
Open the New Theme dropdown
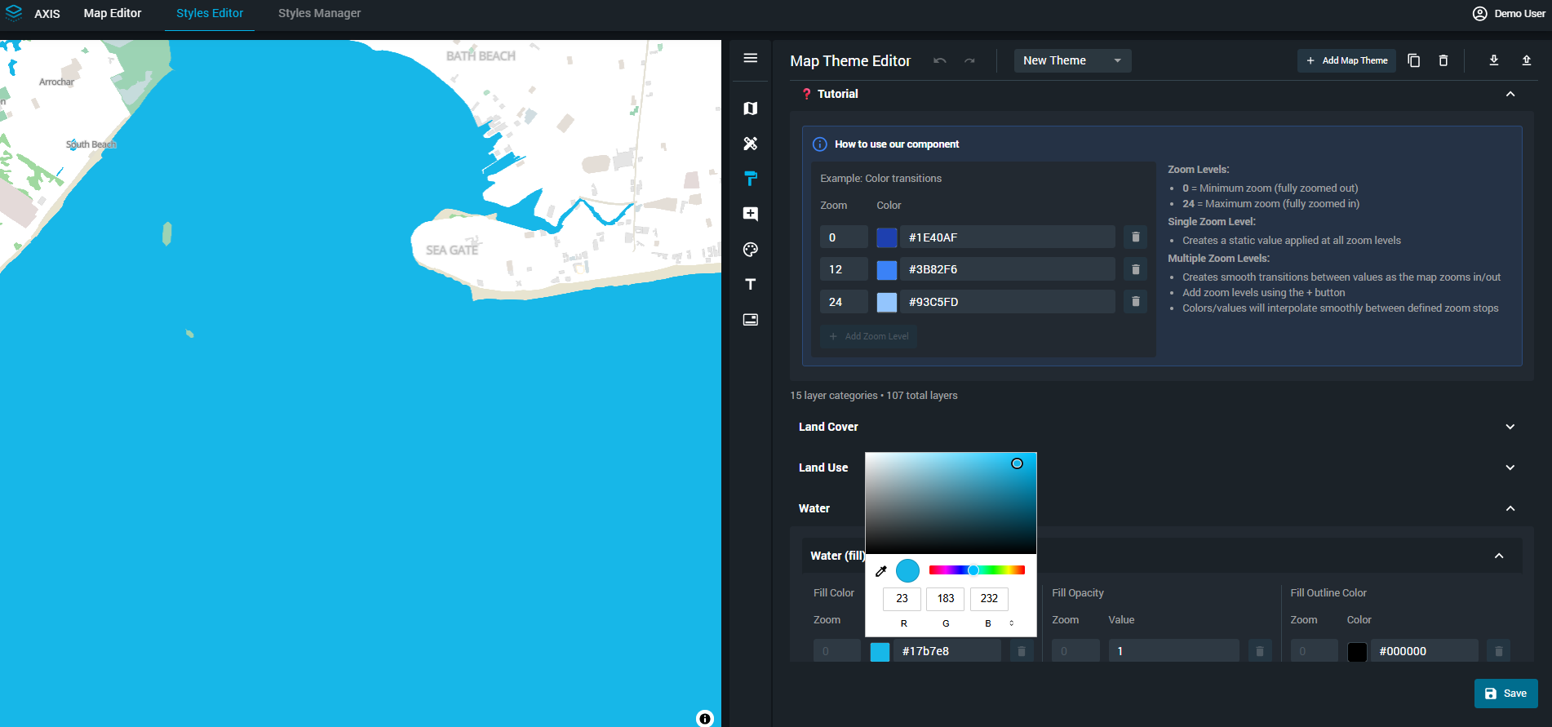click(1072, 60)
